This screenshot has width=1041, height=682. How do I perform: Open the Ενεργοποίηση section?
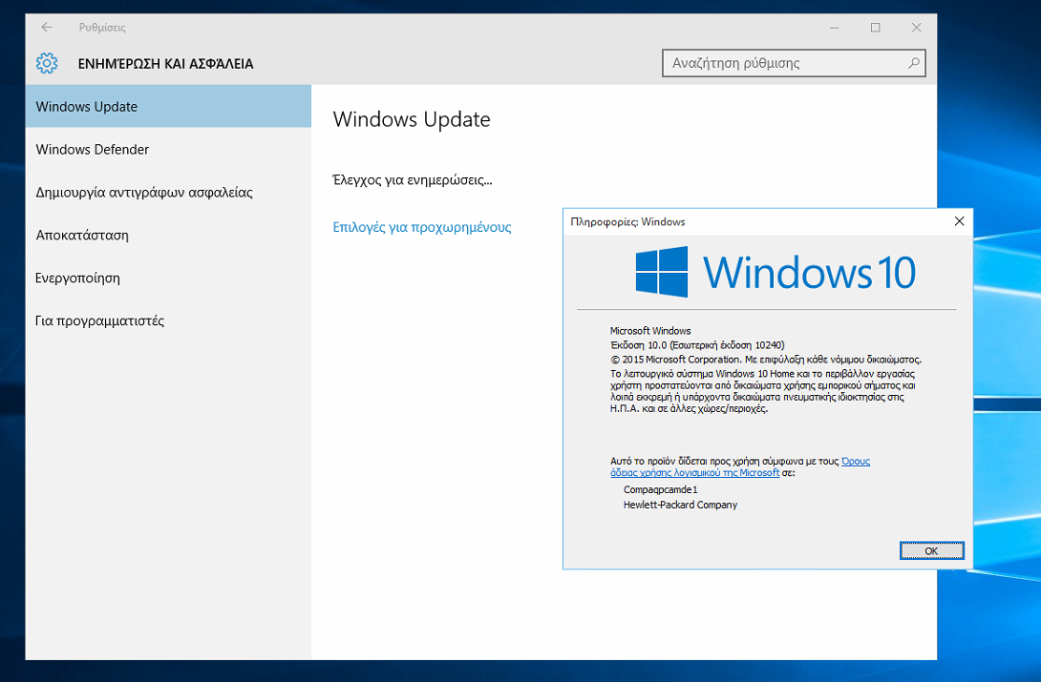pos(168,278)
